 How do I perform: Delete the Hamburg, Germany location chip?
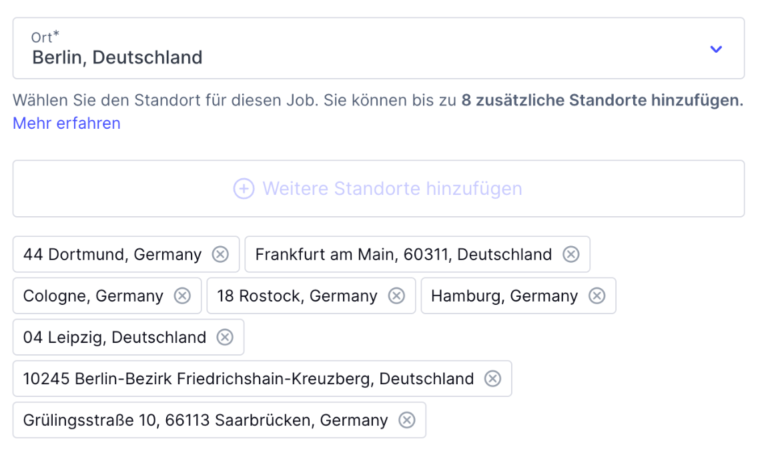point(597,296)
